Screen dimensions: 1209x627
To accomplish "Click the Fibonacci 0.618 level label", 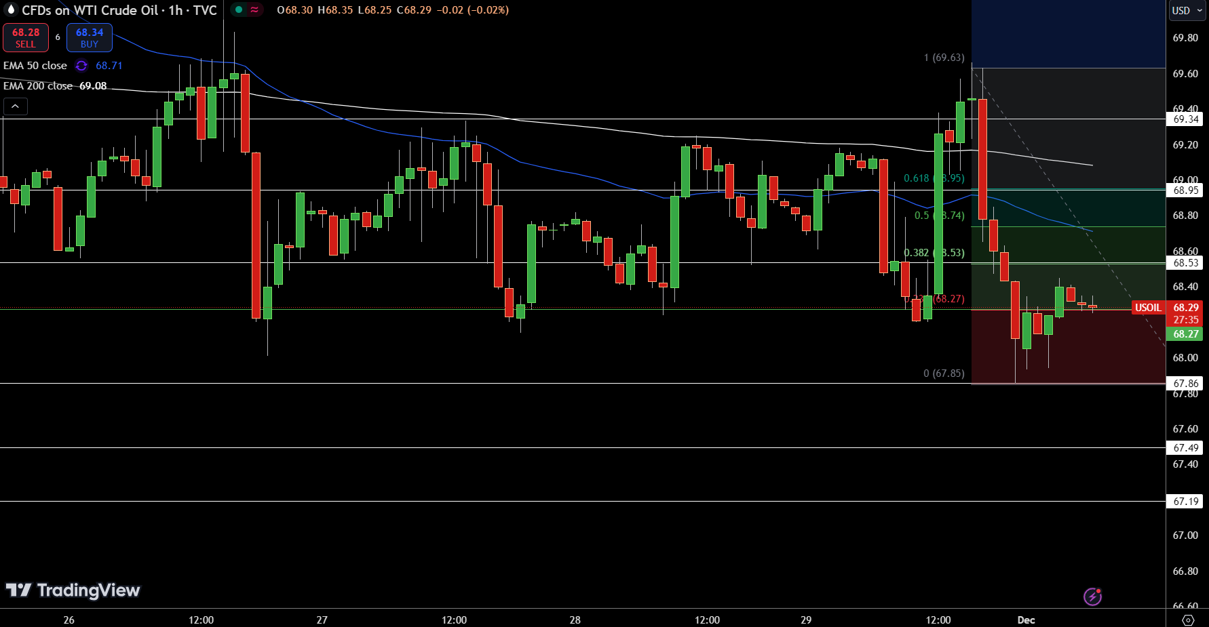I will pyautogui.click(x=934, y=178).
